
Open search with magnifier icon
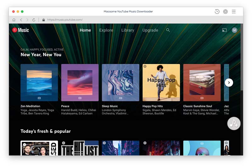point(168,30)
